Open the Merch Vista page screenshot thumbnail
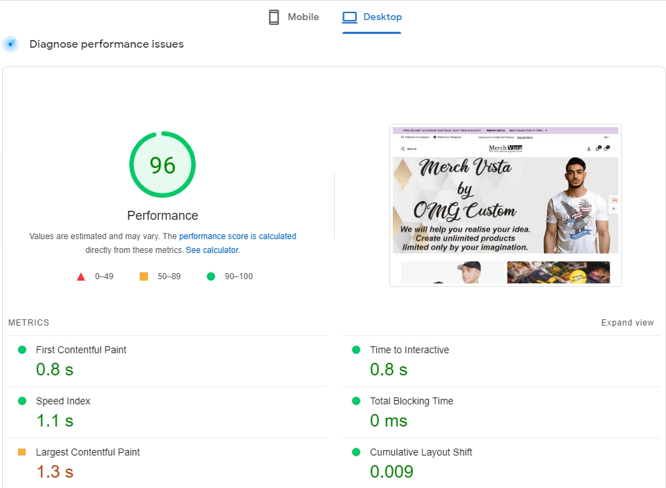The image size is (666, 488). click(x=505, y=205)
